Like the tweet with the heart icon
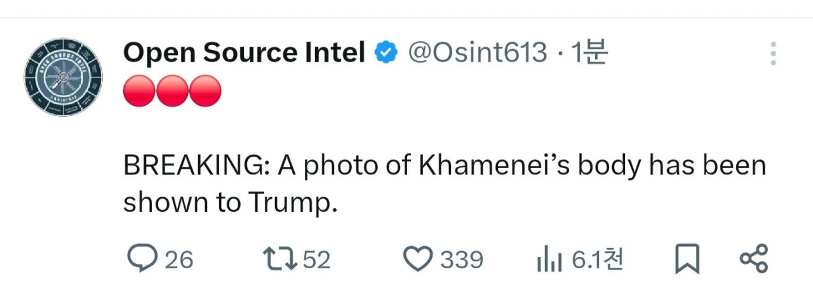The image size is (813, 293). 418,259
